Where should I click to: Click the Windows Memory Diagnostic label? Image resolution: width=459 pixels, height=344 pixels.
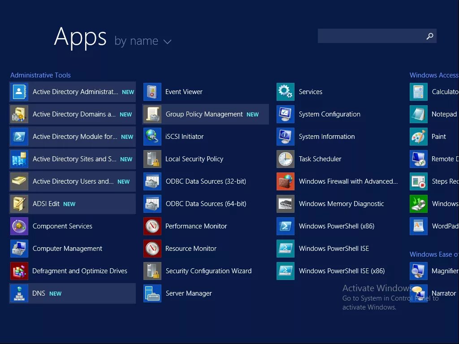pos(341,204)
